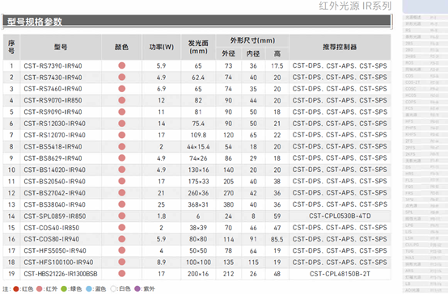Click the red 红色 legend dot
This screenshot has width=448, height=294.
[x=16, y=289]
